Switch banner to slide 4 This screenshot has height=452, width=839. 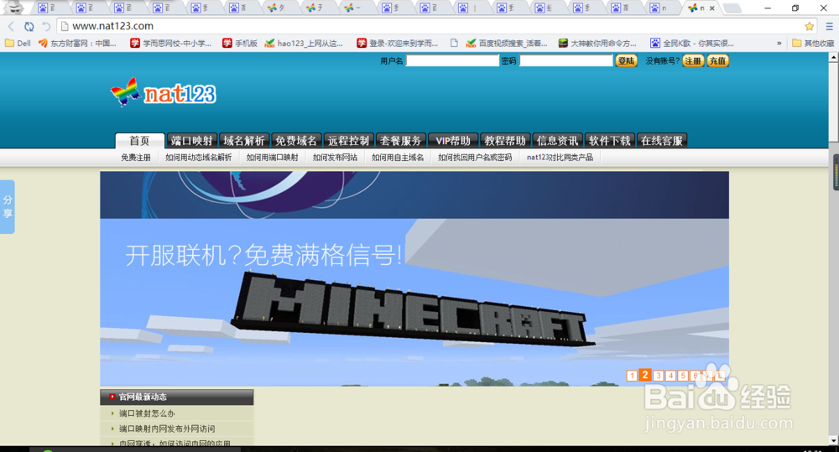tap(670, 376)
